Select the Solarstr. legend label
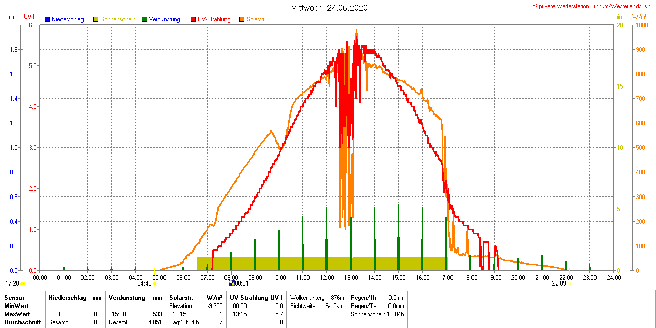This screenshot has width=656, height=328. [256, 19]
